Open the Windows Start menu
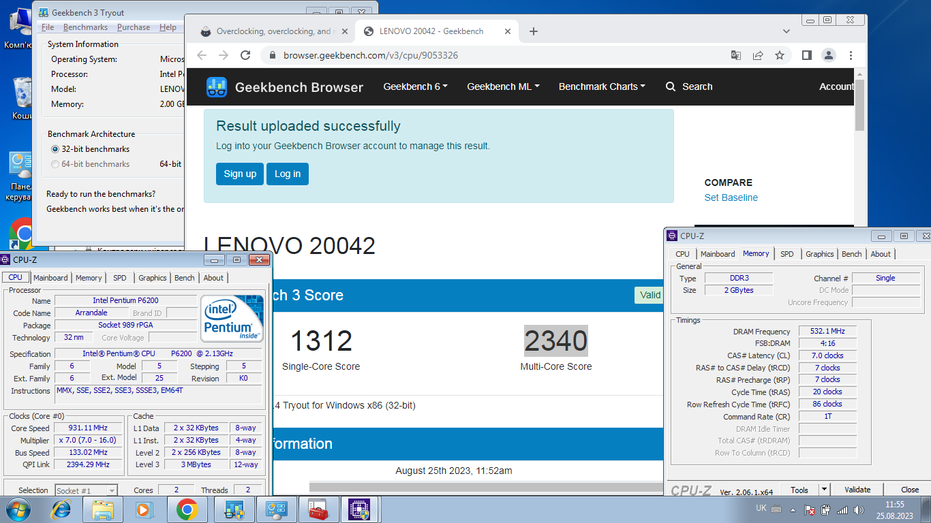 tap(18, 509)
